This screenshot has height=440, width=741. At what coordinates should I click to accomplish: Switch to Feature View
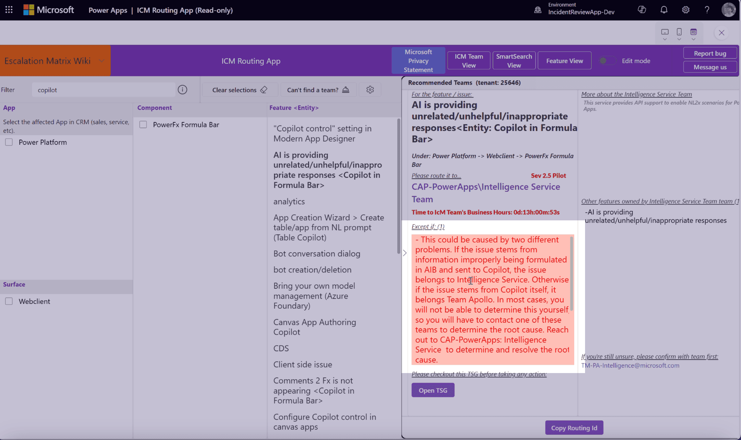[564, 60]
